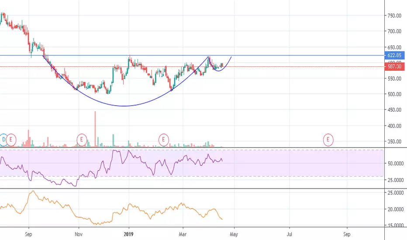Select the large blue cup curve drawing
407x240 pixels.
click(124, 106)
